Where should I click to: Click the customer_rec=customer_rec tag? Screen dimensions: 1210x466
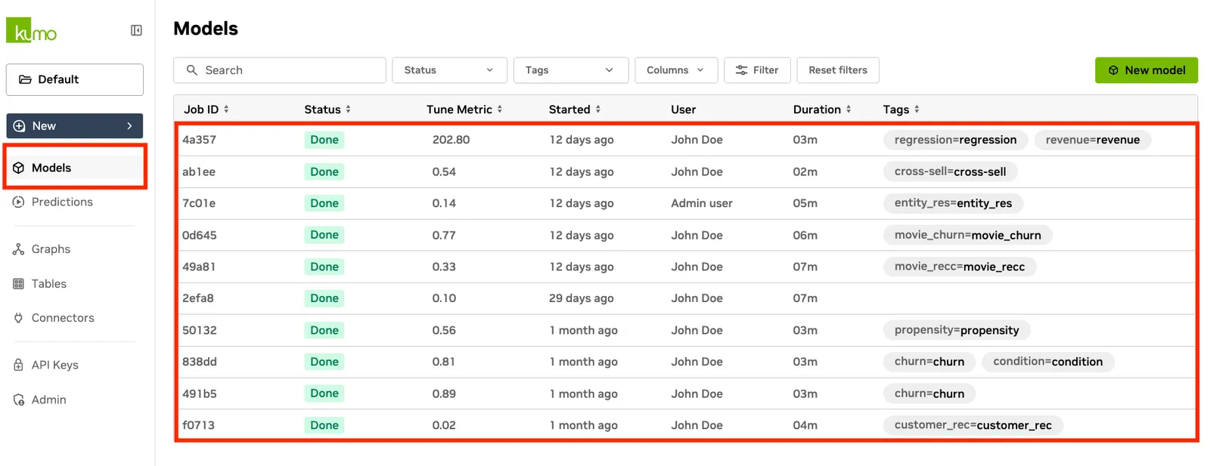pos(973,425)
